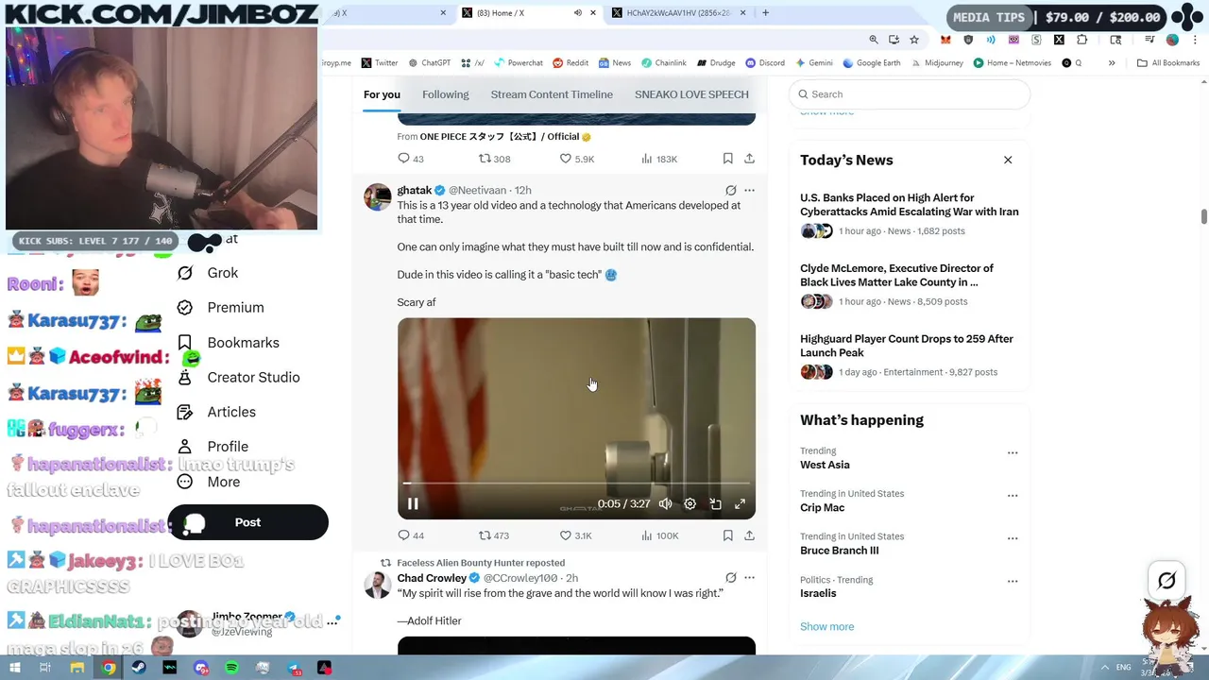Open SNEAKO LOVE SPEECH tab

[691, 94]
